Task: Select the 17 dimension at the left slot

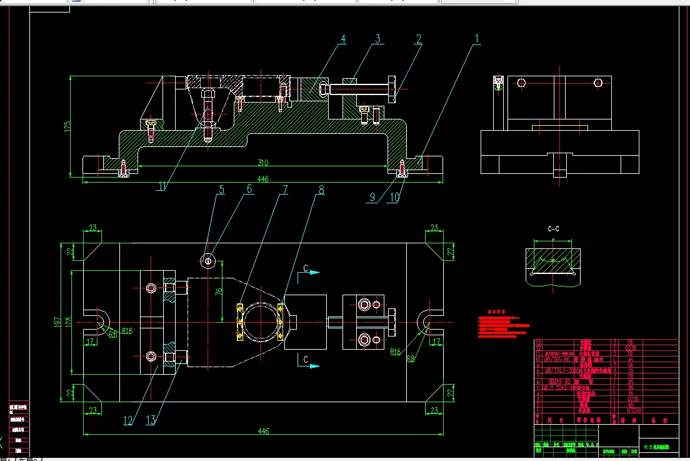Action: (x=90, y=342)
